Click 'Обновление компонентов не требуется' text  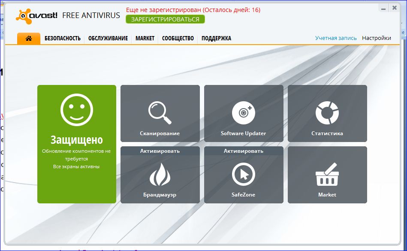pyautogui.click(x=76, y=155)
